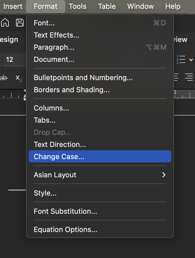Choose Paragraph... from the Format menu
Image resolution: width=195 pixels, height=258 pixels.
100,47
